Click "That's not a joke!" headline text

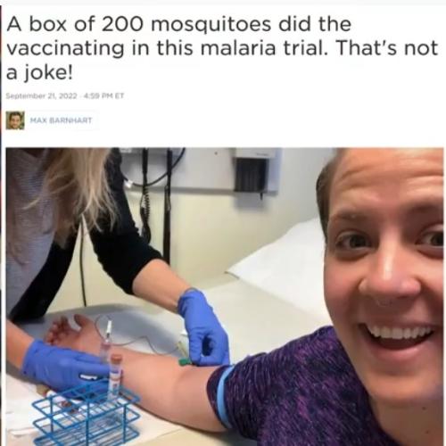point(222,61)
